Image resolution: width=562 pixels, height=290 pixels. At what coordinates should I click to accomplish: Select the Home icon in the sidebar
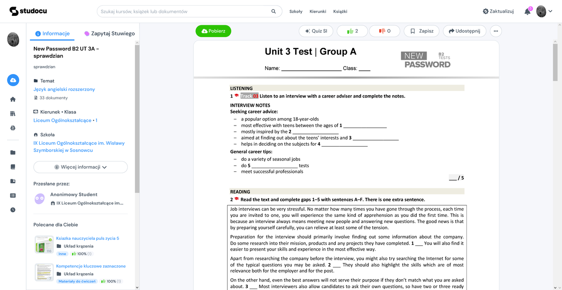pyautogui.click(x=13, y=99)
